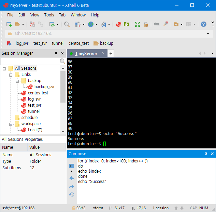Launch Xftp from the green toolbar icon

(127, 24)
